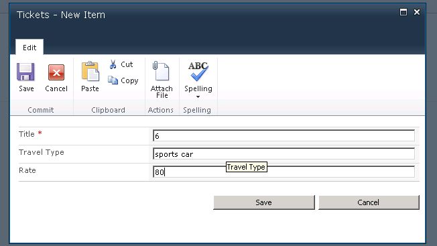Click the Paste clipboard icon
Screen dimensions: 437x246
(90, 71)
